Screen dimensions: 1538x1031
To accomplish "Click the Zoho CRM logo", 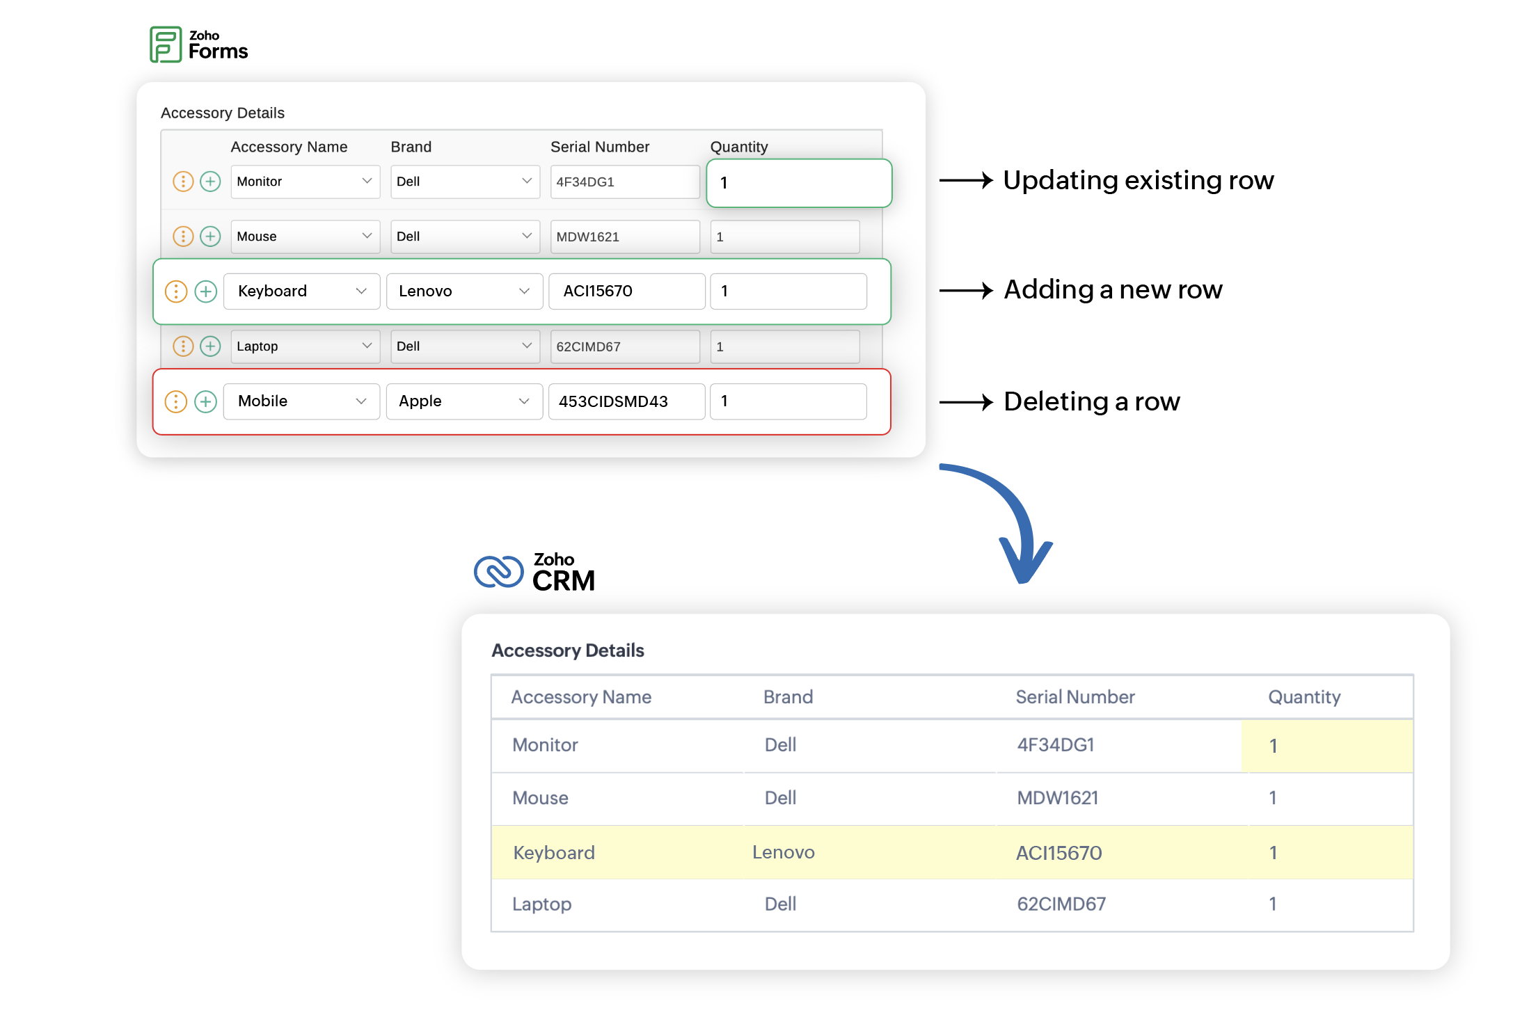I will coord(534,573).
